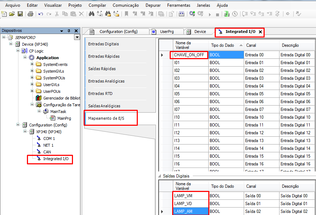Open the SEMAFORO project dropdown arrow
316x215 pixels.
[77, 38]
